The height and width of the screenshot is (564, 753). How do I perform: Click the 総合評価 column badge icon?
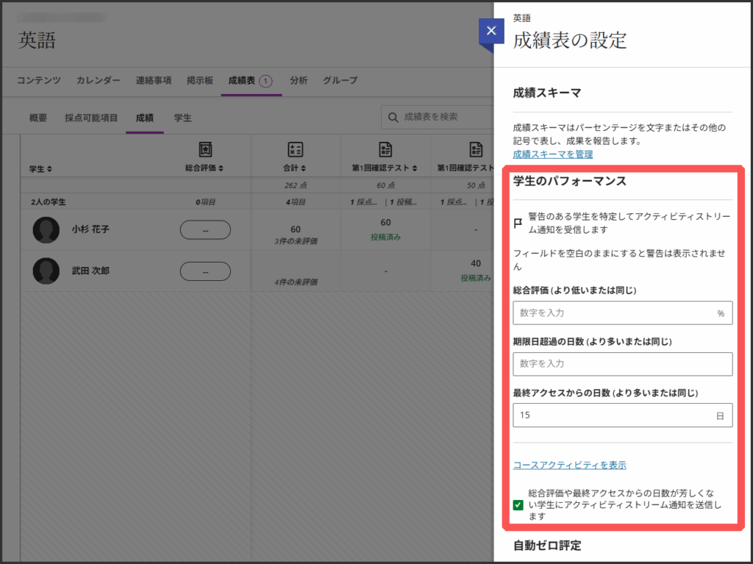pos(206,149)
